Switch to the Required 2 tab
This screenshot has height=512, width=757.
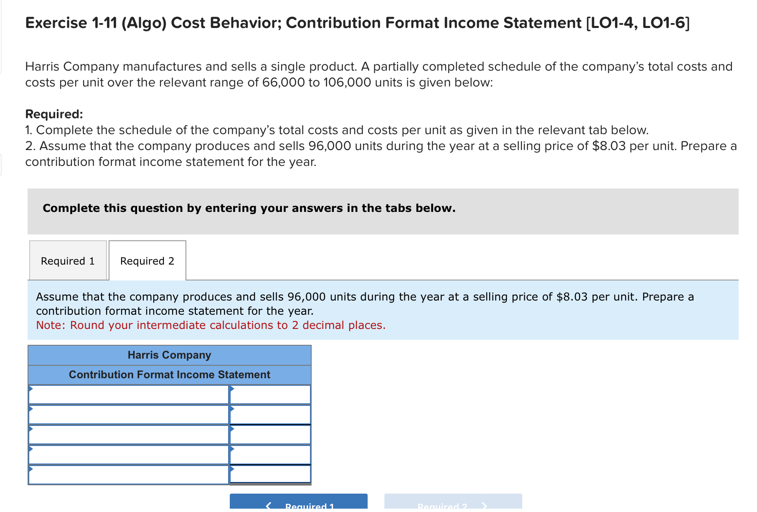147,260
